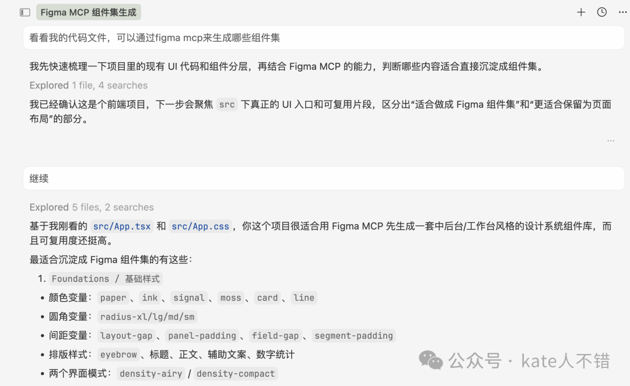The height and width of the screenshot is (386, 630).
Task: Click the density-compact mode tag
Action: click(236, 374)
